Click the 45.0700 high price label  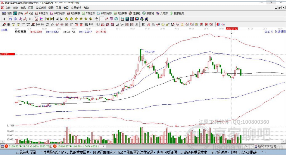[150, 52]
